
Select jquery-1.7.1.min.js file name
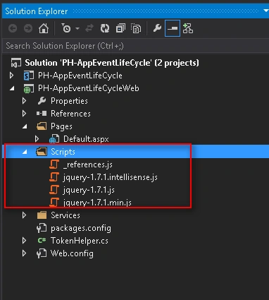(x=97, y=203)
